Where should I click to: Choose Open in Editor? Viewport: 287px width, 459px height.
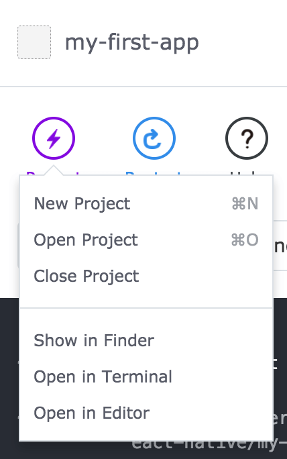point(146,413)
